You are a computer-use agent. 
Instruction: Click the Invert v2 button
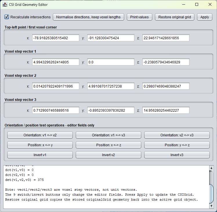[108, 155]
